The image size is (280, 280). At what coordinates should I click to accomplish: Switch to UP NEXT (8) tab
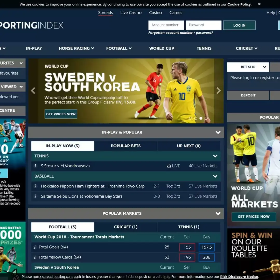click(189, 146)
